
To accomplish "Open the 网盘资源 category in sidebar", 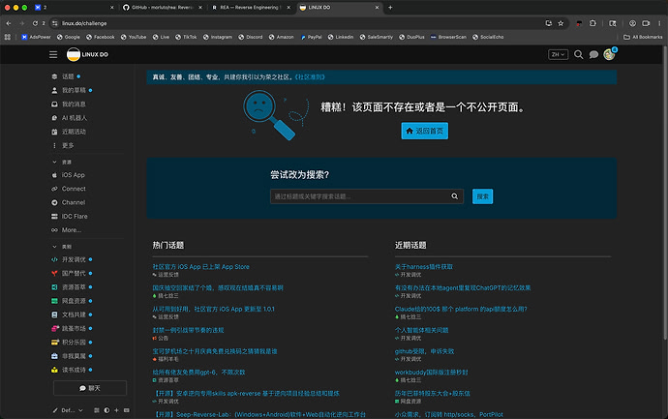I will [x=72, y=301].
